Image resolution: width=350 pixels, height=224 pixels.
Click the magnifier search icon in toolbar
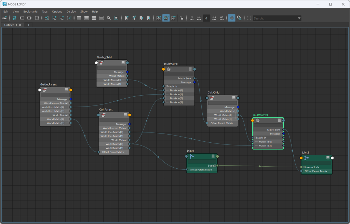pyautogui.click(x=109, y=18)
